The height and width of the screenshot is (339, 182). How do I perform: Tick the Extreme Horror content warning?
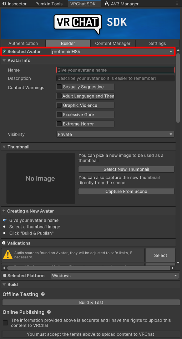(x=59, y=124)
